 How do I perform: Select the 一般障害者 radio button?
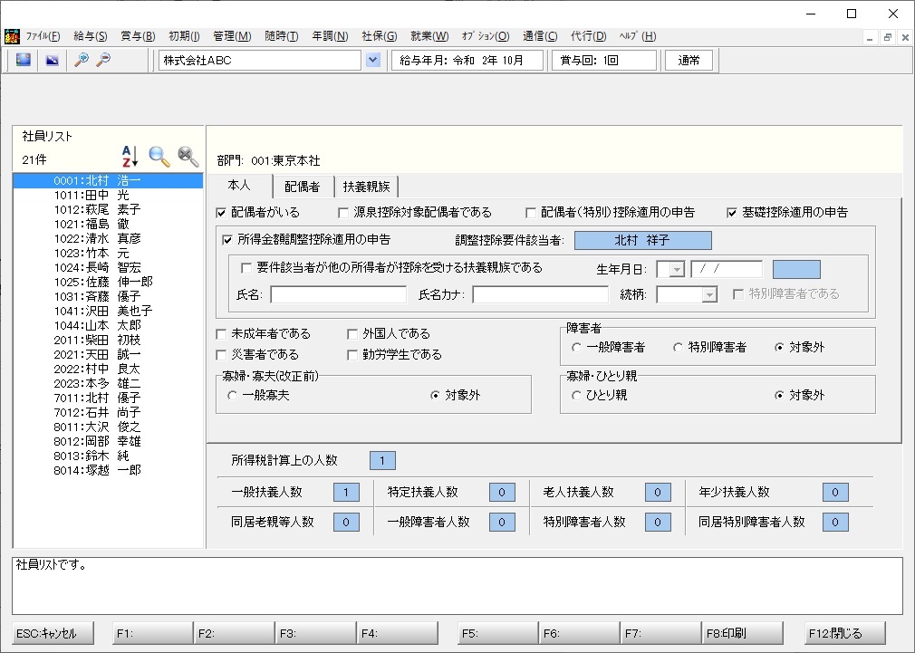point(576,348)
